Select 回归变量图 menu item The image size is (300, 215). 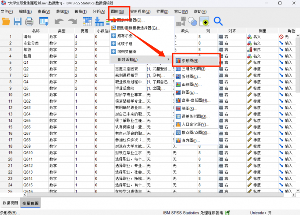[x=141, y=52]
